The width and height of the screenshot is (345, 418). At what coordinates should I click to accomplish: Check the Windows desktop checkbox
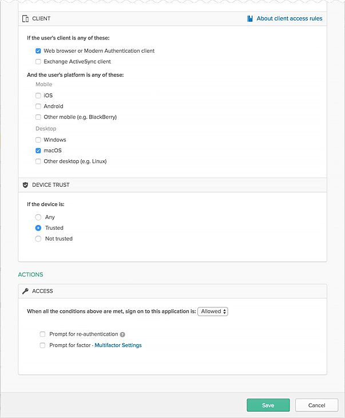click(x=38, y=140)
